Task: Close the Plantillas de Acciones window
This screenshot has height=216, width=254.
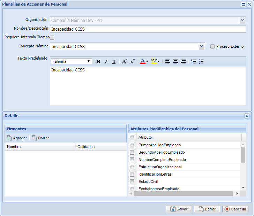Action: pyautogui.click(x=249, y=5)
